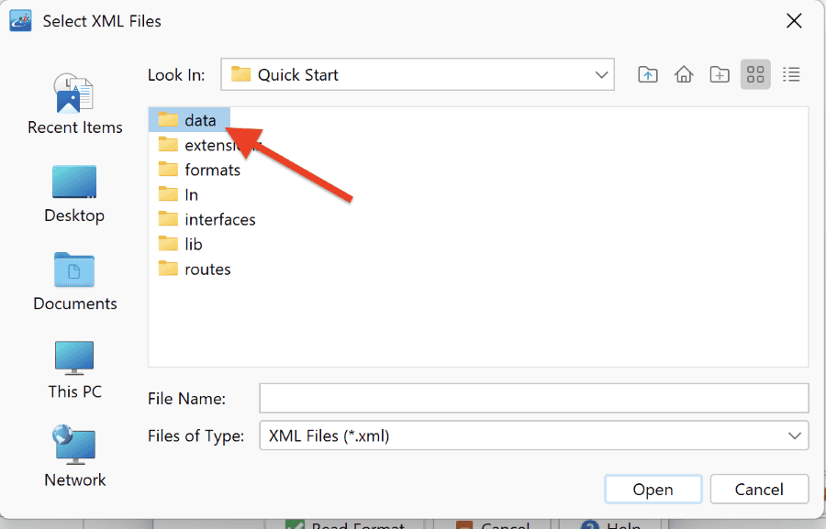Image resolution: width=826 pixels, height=529 pixels.
Task: Click the Open button
Action: click(x=653, y=490)
